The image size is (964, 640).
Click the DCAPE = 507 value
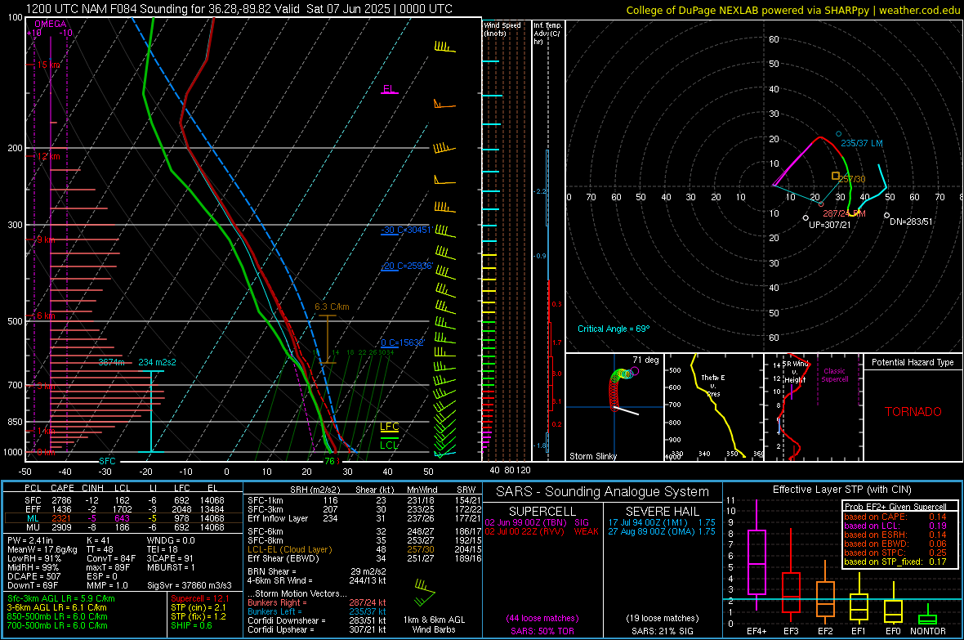pyautogui.click(x=34, y=576)
